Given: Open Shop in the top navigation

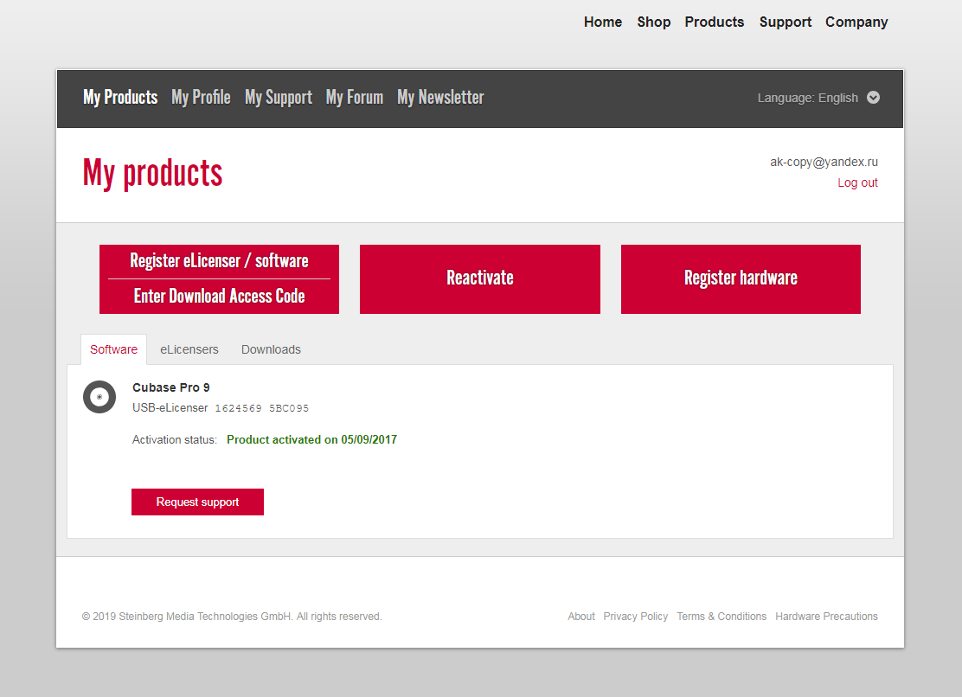Looking at the screenshot, I should [653, 22].
